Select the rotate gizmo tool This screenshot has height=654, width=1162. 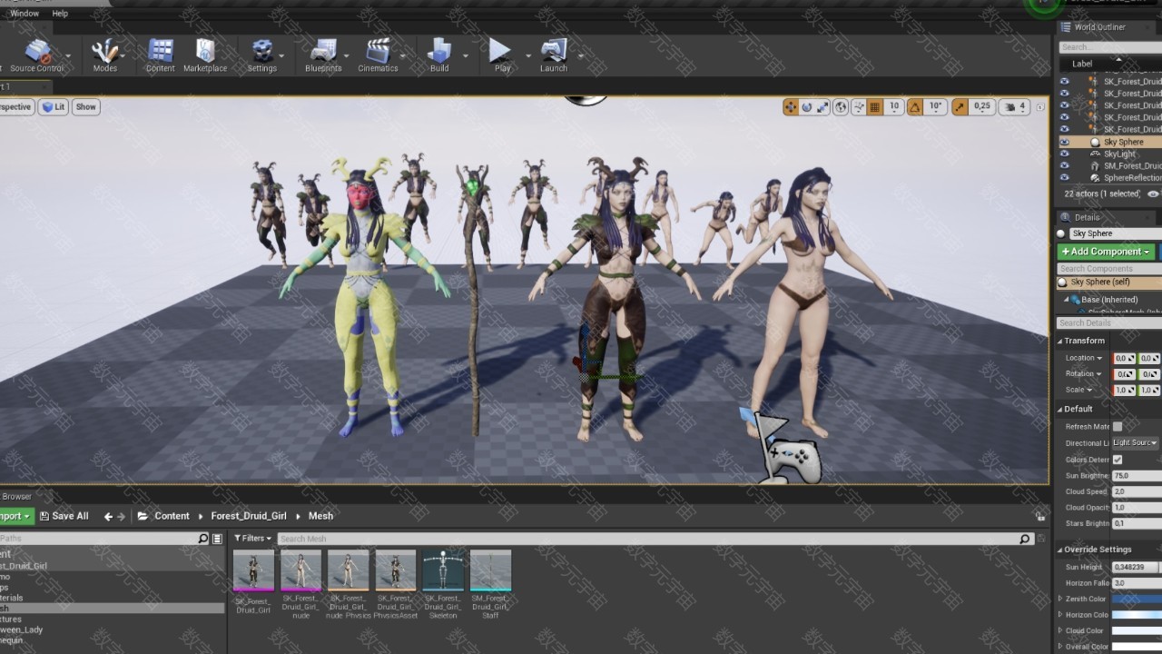[x=807, y=107]
